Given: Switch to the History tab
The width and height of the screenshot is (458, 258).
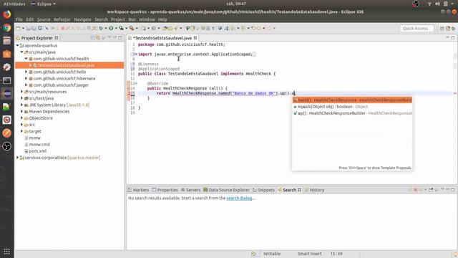Looking at the screenshot, I should 315,190.
